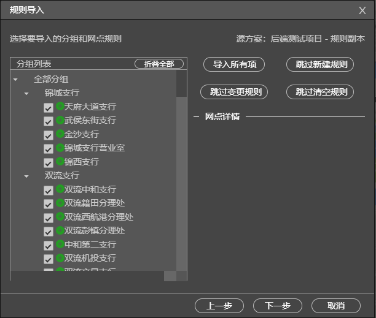Image resolution: width=376 pixels, height=318 pixels.
Task: Click the green icon beside 双流中和支行
Action: pyautogui.click(x=60, y=189)
